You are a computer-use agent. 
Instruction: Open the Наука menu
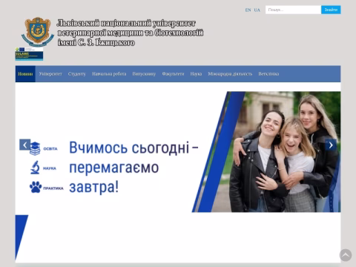[x=196, y=74]
